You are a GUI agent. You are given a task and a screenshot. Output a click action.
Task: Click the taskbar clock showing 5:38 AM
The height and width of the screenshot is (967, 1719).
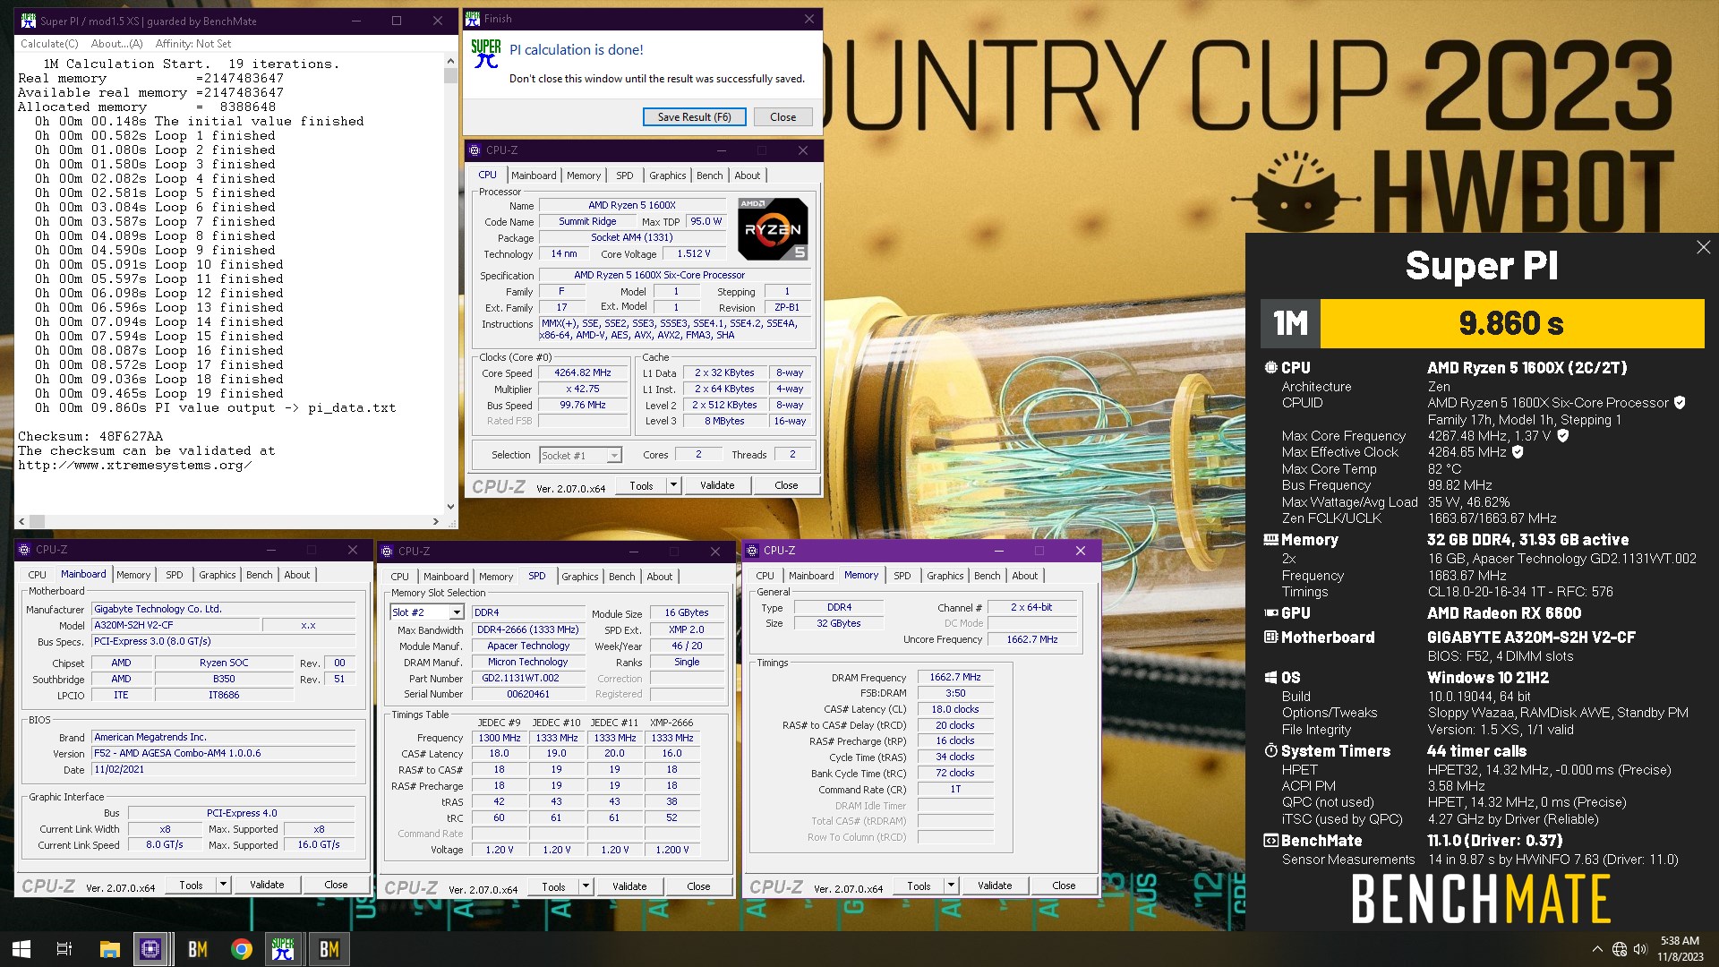[1680, 949]
